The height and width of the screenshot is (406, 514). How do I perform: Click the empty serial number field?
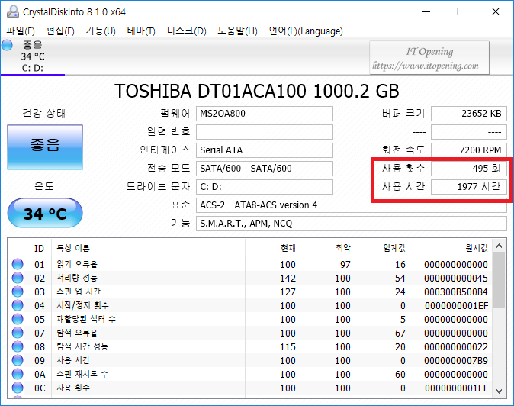[265, 132]
